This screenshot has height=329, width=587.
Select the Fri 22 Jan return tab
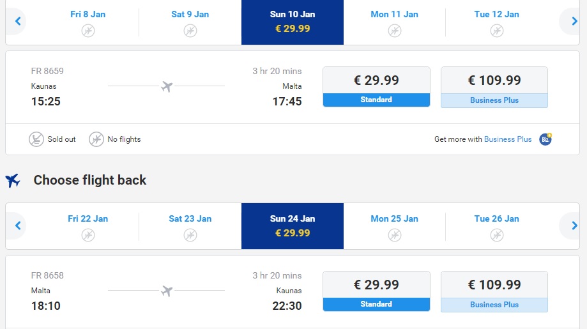pos(88,226)
